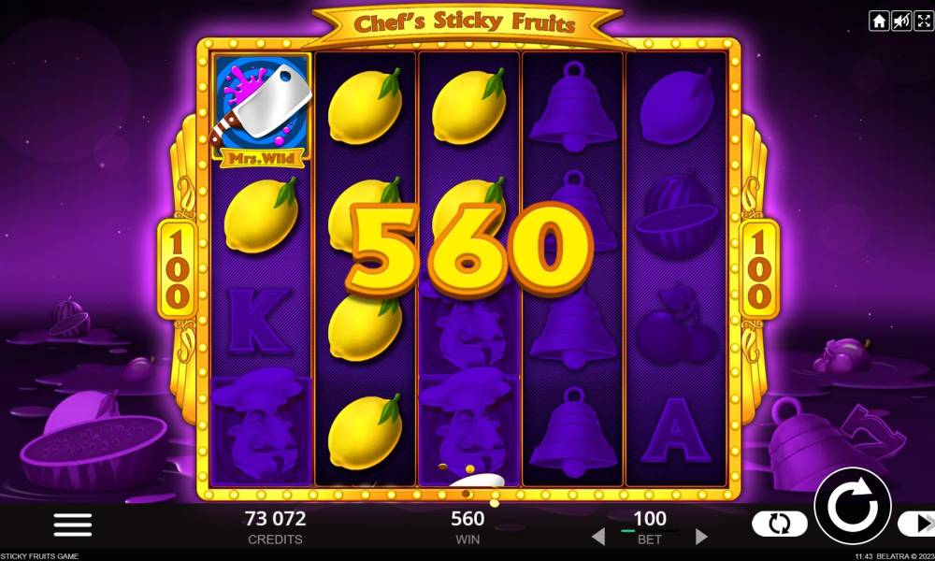Click the purple A symbol on reel five

[x=675, y=430]
